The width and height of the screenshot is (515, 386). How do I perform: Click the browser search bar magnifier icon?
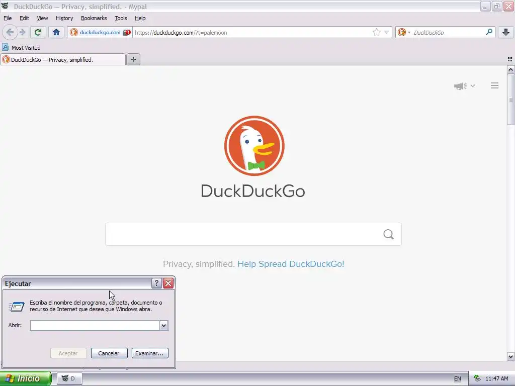[x=489, y=32]
